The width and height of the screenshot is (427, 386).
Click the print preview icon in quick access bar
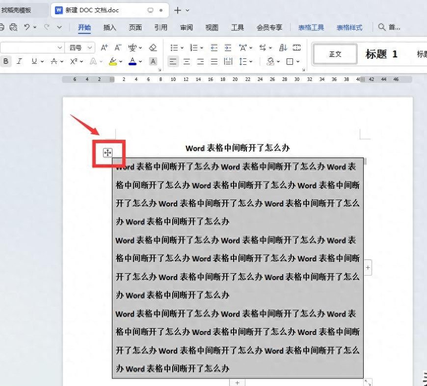click(x=13, y=27)
